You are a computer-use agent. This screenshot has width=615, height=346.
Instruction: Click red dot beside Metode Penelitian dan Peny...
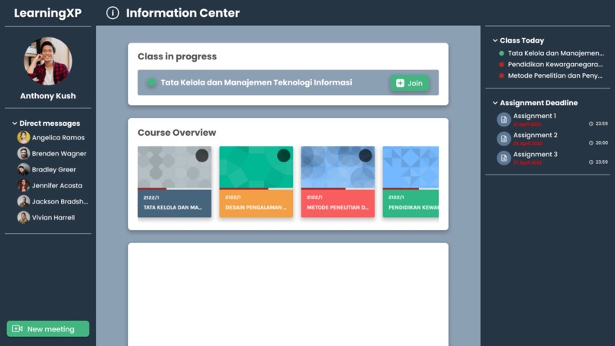pos(501,75)
